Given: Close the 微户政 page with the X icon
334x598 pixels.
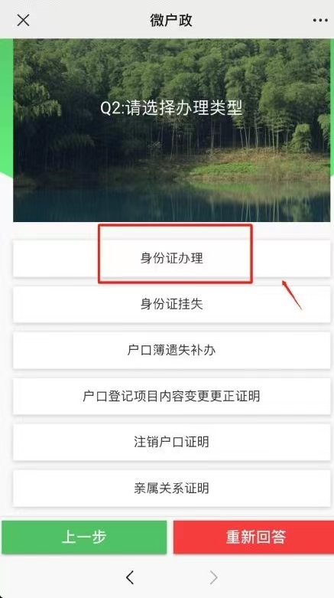Looking at the screenshot, I should tap(23, 20).
